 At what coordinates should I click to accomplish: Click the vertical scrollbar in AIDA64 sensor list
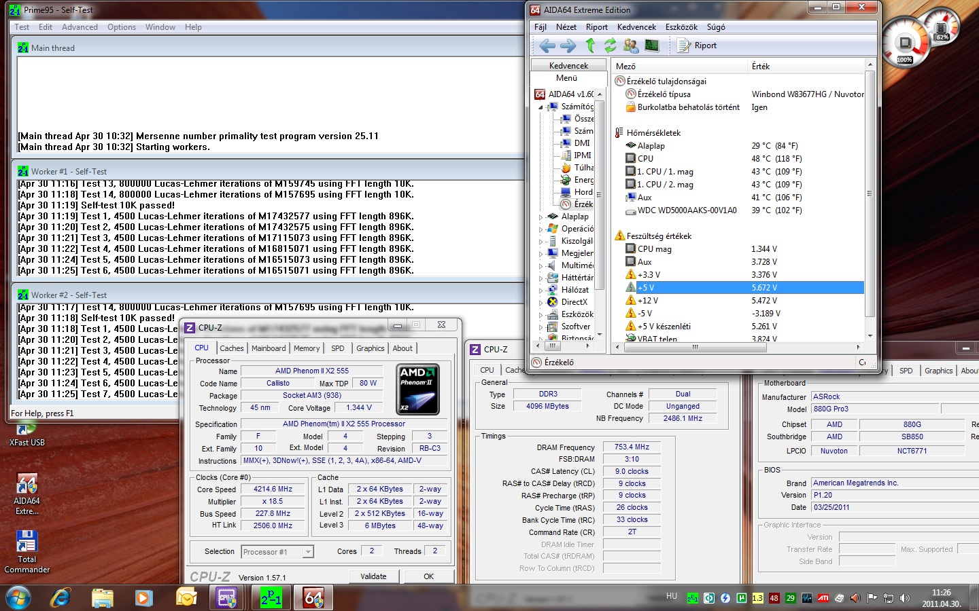[870, 200]
